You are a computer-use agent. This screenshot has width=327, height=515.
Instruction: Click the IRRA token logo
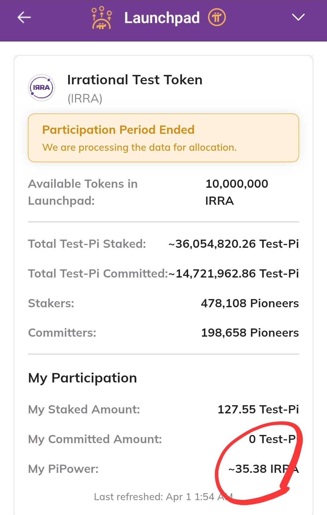pos(41,88)
